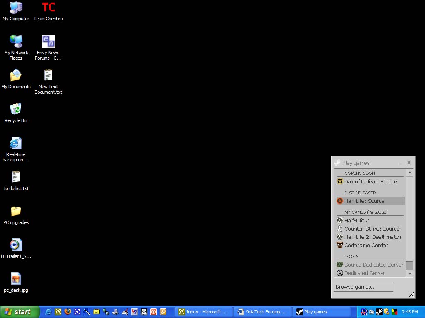Viewport: 425px width, 318px height.
Task: Select Day of Defeat: Source game entry
Action: pyautogui.click(x=370, y=181)
